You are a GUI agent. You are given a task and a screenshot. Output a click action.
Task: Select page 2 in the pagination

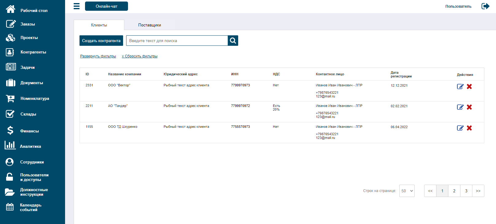coord(454,191)
